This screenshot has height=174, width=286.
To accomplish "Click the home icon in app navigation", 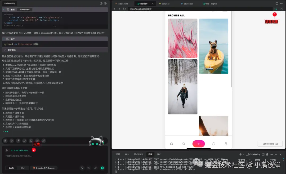I will [x=171, y=144].
